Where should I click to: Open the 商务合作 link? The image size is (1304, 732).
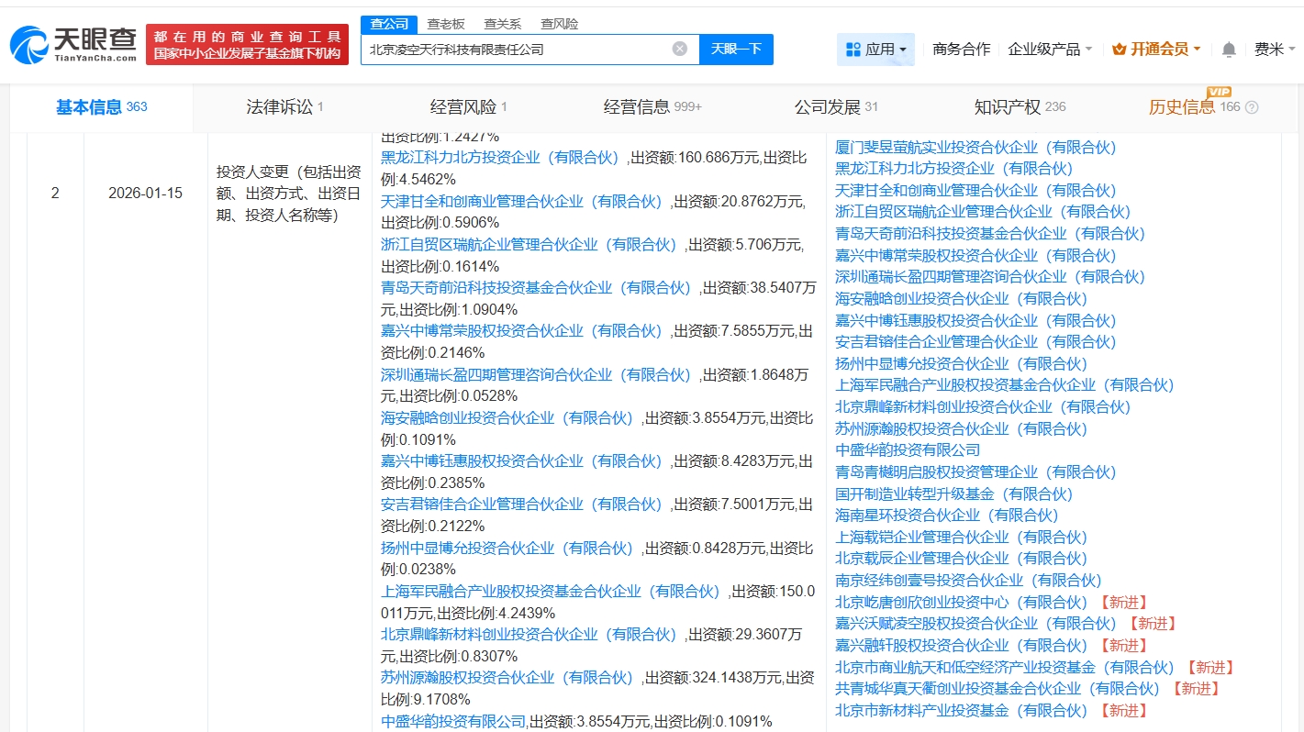(961, 50)
